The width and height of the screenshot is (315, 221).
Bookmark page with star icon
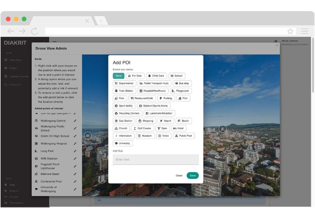click(290, 31)
